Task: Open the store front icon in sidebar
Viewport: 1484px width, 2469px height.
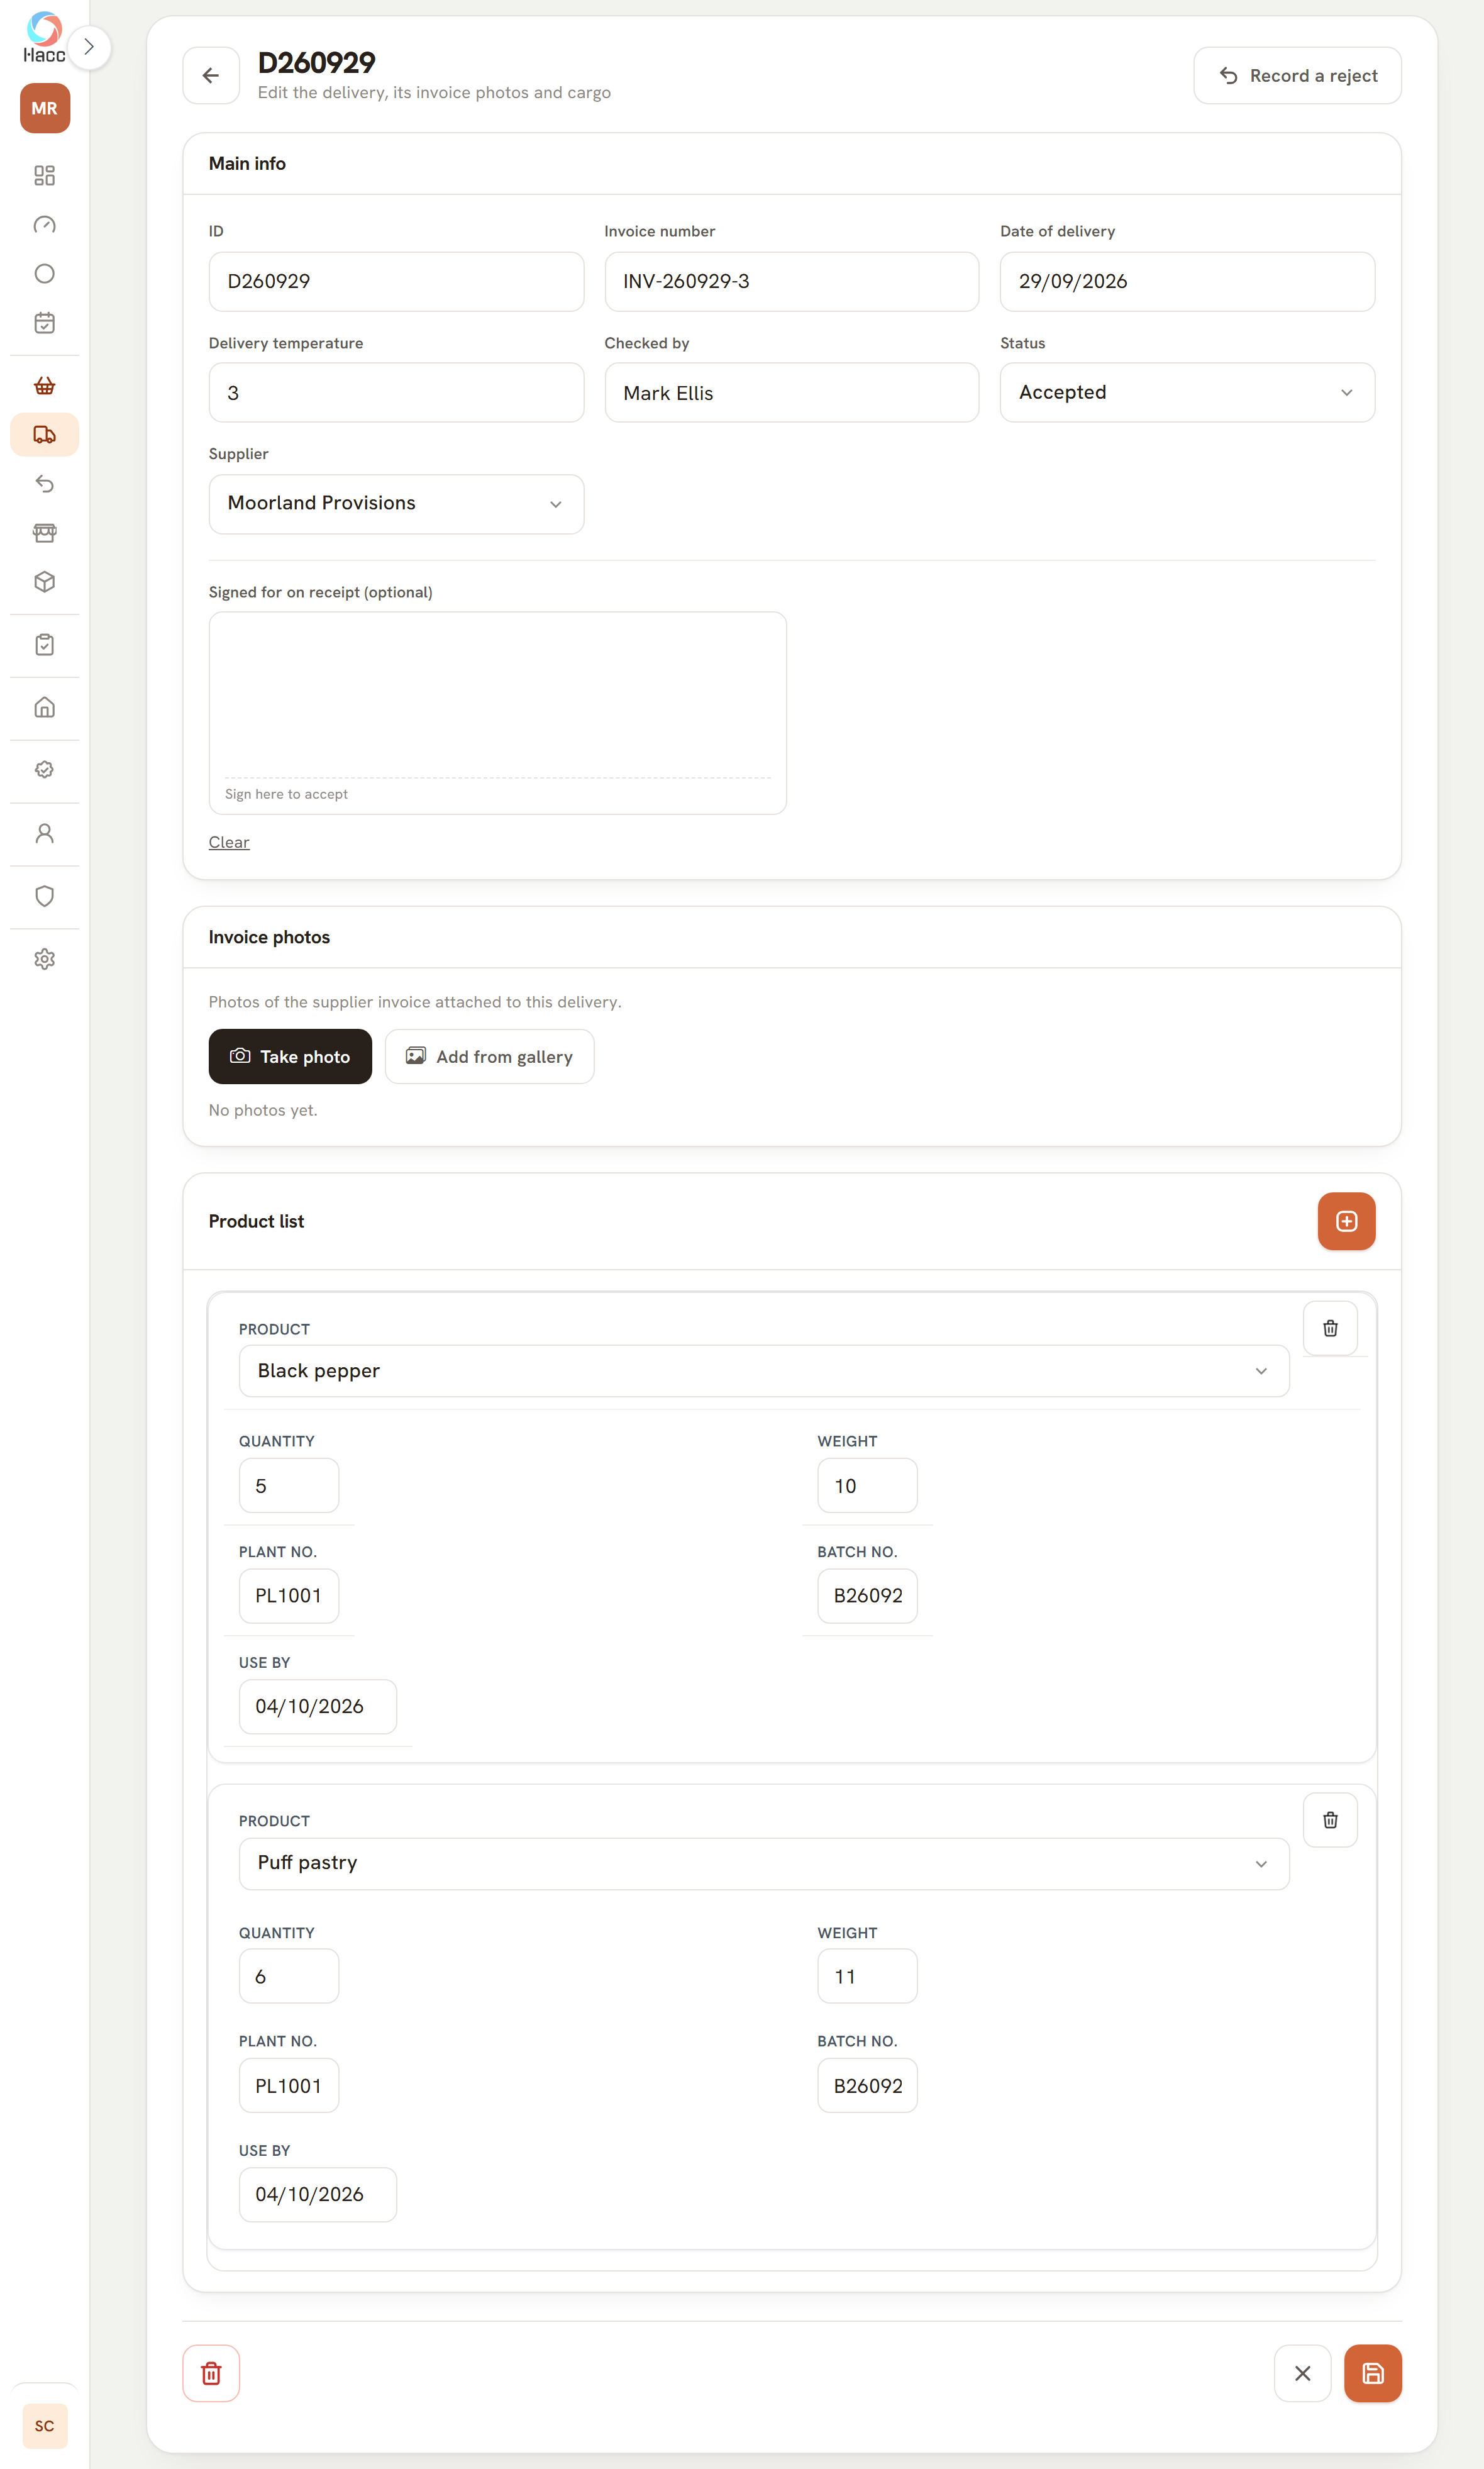Action: [45, 533]
